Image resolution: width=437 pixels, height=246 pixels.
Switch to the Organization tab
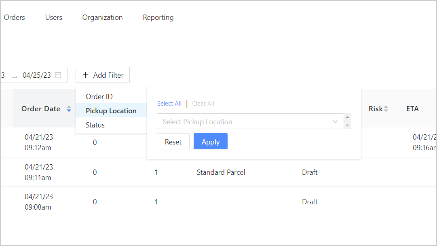pyautogui.click(x=102, y=17)
